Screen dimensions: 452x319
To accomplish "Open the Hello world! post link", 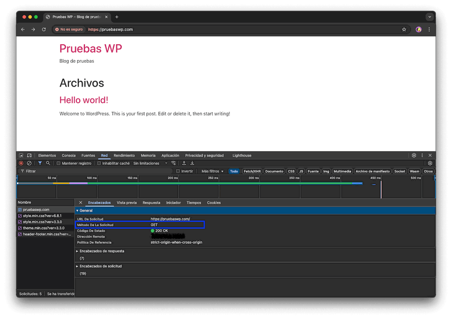I will pos(84,100).
